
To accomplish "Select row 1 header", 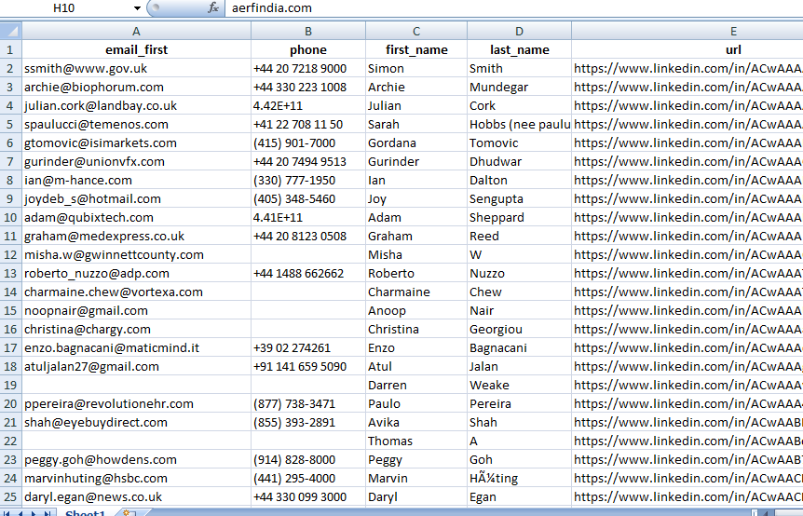I will click(x=11, y=49).
